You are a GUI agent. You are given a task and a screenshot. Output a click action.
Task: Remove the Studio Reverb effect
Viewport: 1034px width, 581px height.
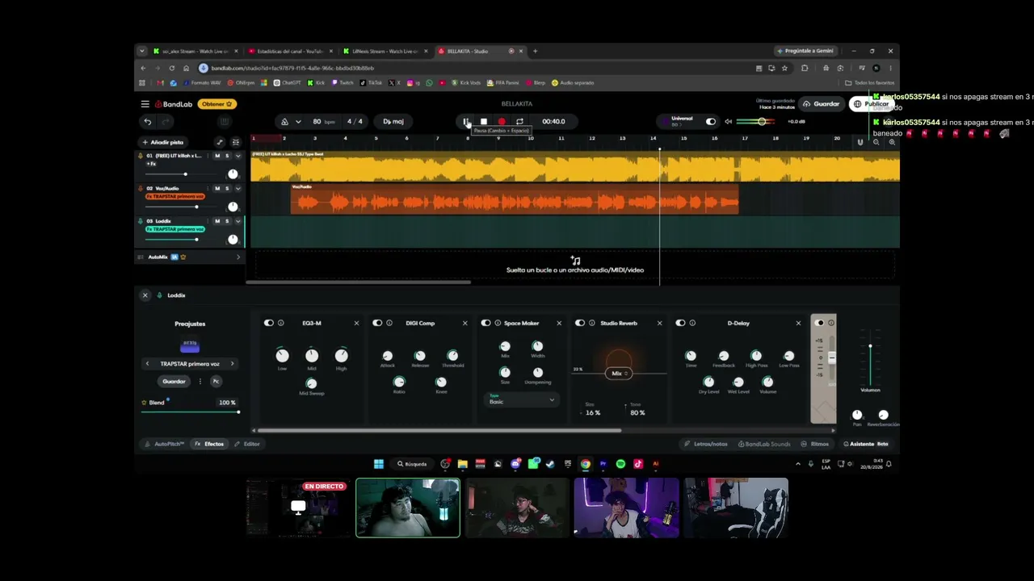click(659, 323)
